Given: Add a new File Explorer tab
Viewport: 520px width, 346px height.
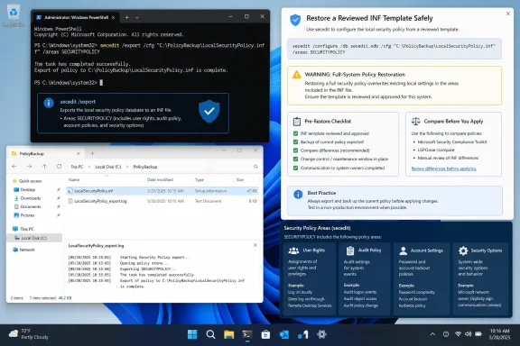Looking at the screenshot, I should pyautogui.click(x=92, y=153).
